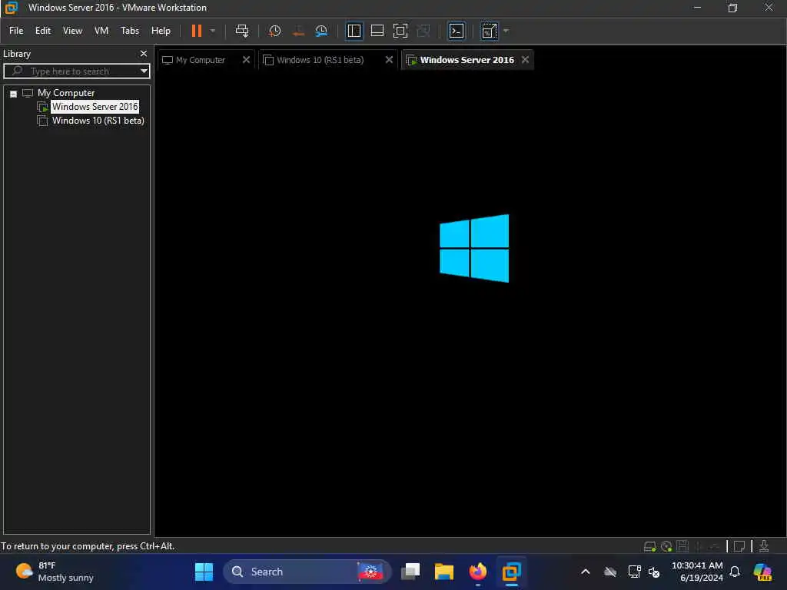This screenshot has height=590, width=787.
Task: Click the muted volume tray icon
Action: 654,572
